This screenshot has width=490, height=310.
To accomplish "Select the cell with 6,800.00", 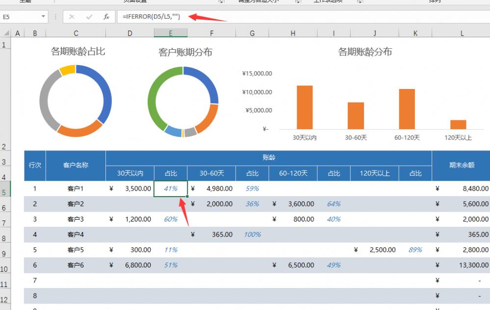I will click(129, 265).
